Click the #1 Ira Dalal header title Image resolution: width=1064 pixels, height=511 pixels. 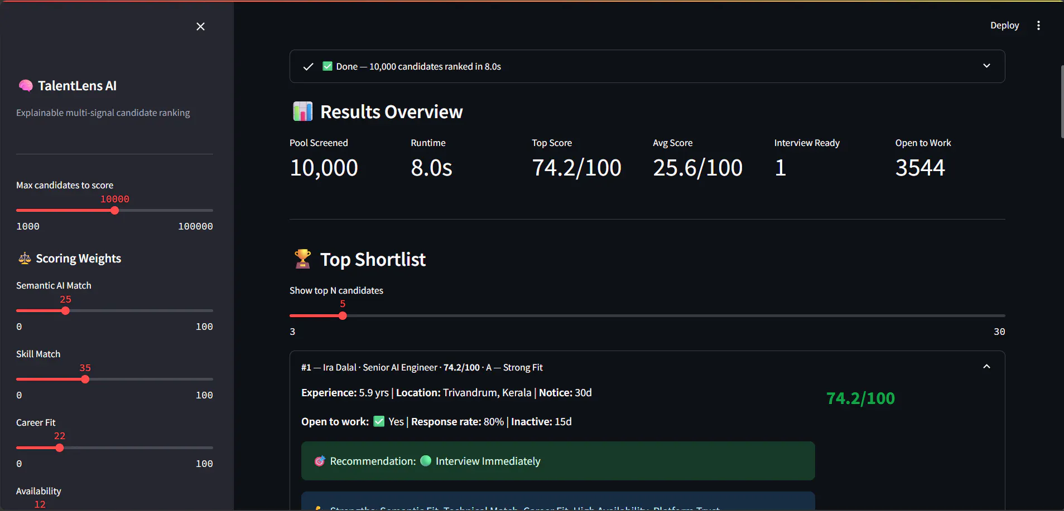[422, 367]
